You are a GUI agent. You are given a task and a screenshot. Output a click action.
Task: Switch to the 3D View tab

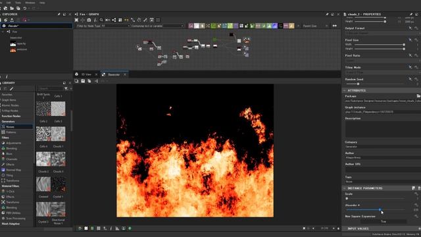tap(86, 74)
